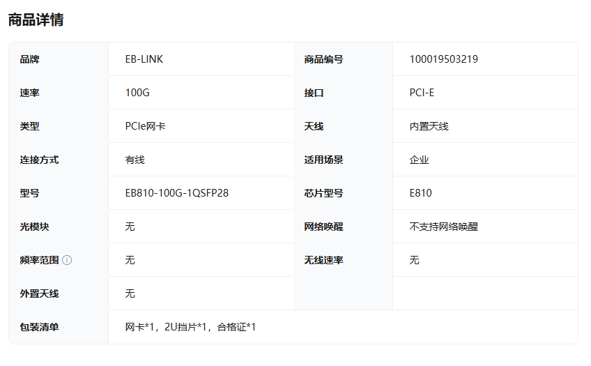The image size is (591, 366).
Task: Click the 外置天线 label
Action: [39, 294]
